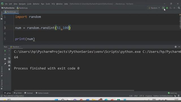Toggle soft-wrap in Run console
Image resolution: width=181 pixels, height=102 pixels.
click(9, 58)
